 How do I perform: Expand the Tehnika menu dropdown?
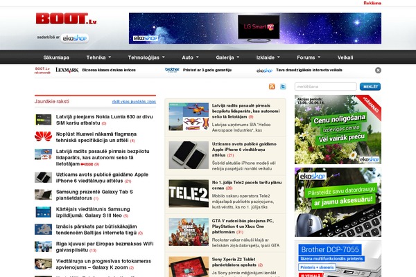click(98, 57)
